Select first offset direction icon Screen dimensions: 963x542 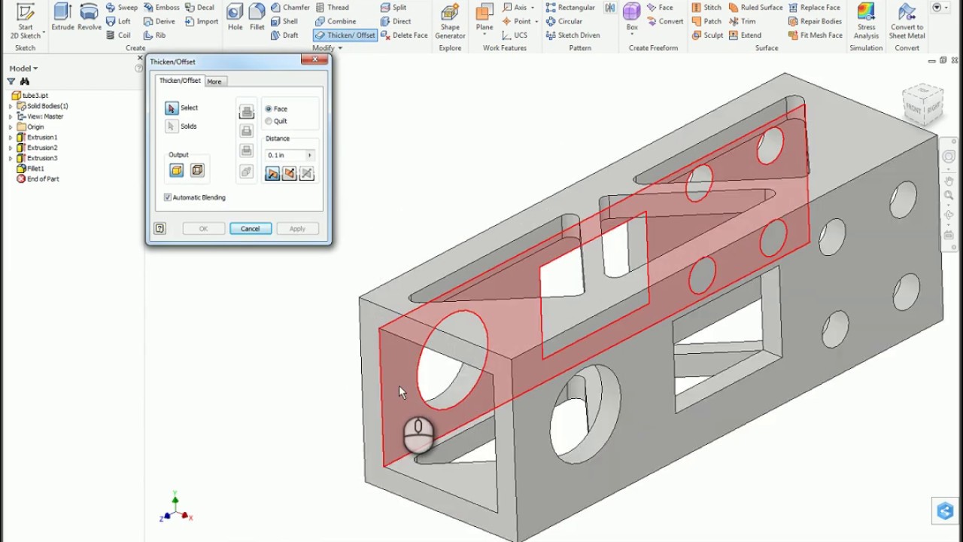point(272,174)
